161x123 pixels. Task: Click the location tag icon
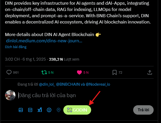pyautogui.click(x=59, y=110)
